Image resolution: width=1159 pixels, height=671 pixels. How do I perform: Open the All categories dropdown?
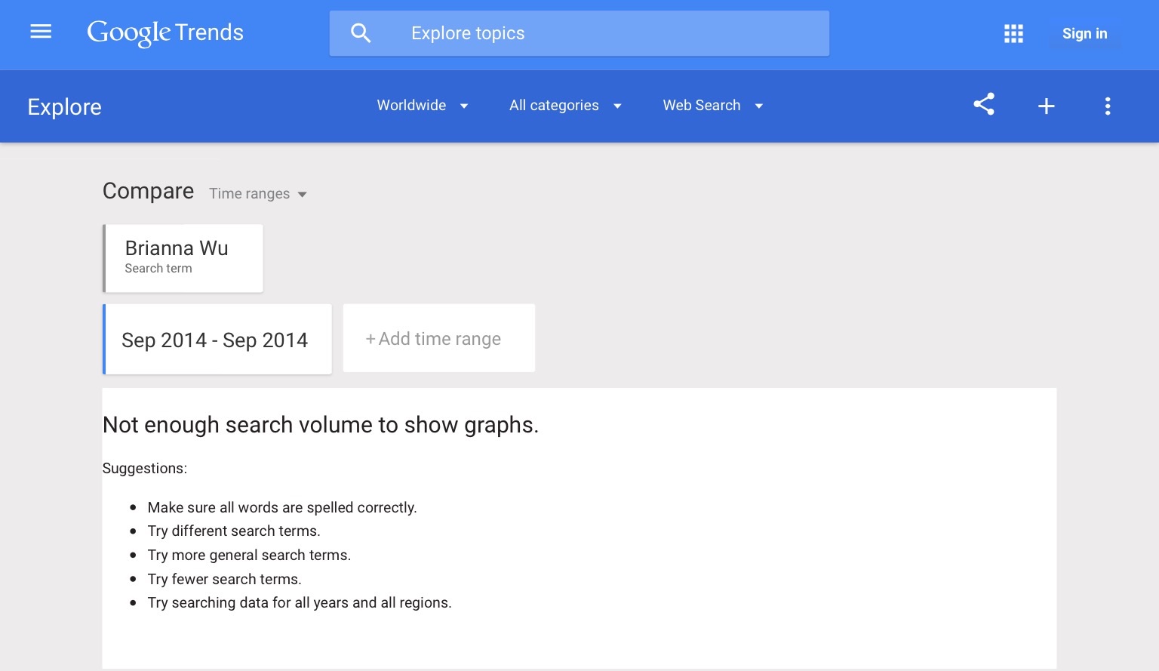click(x=565, y=106)
